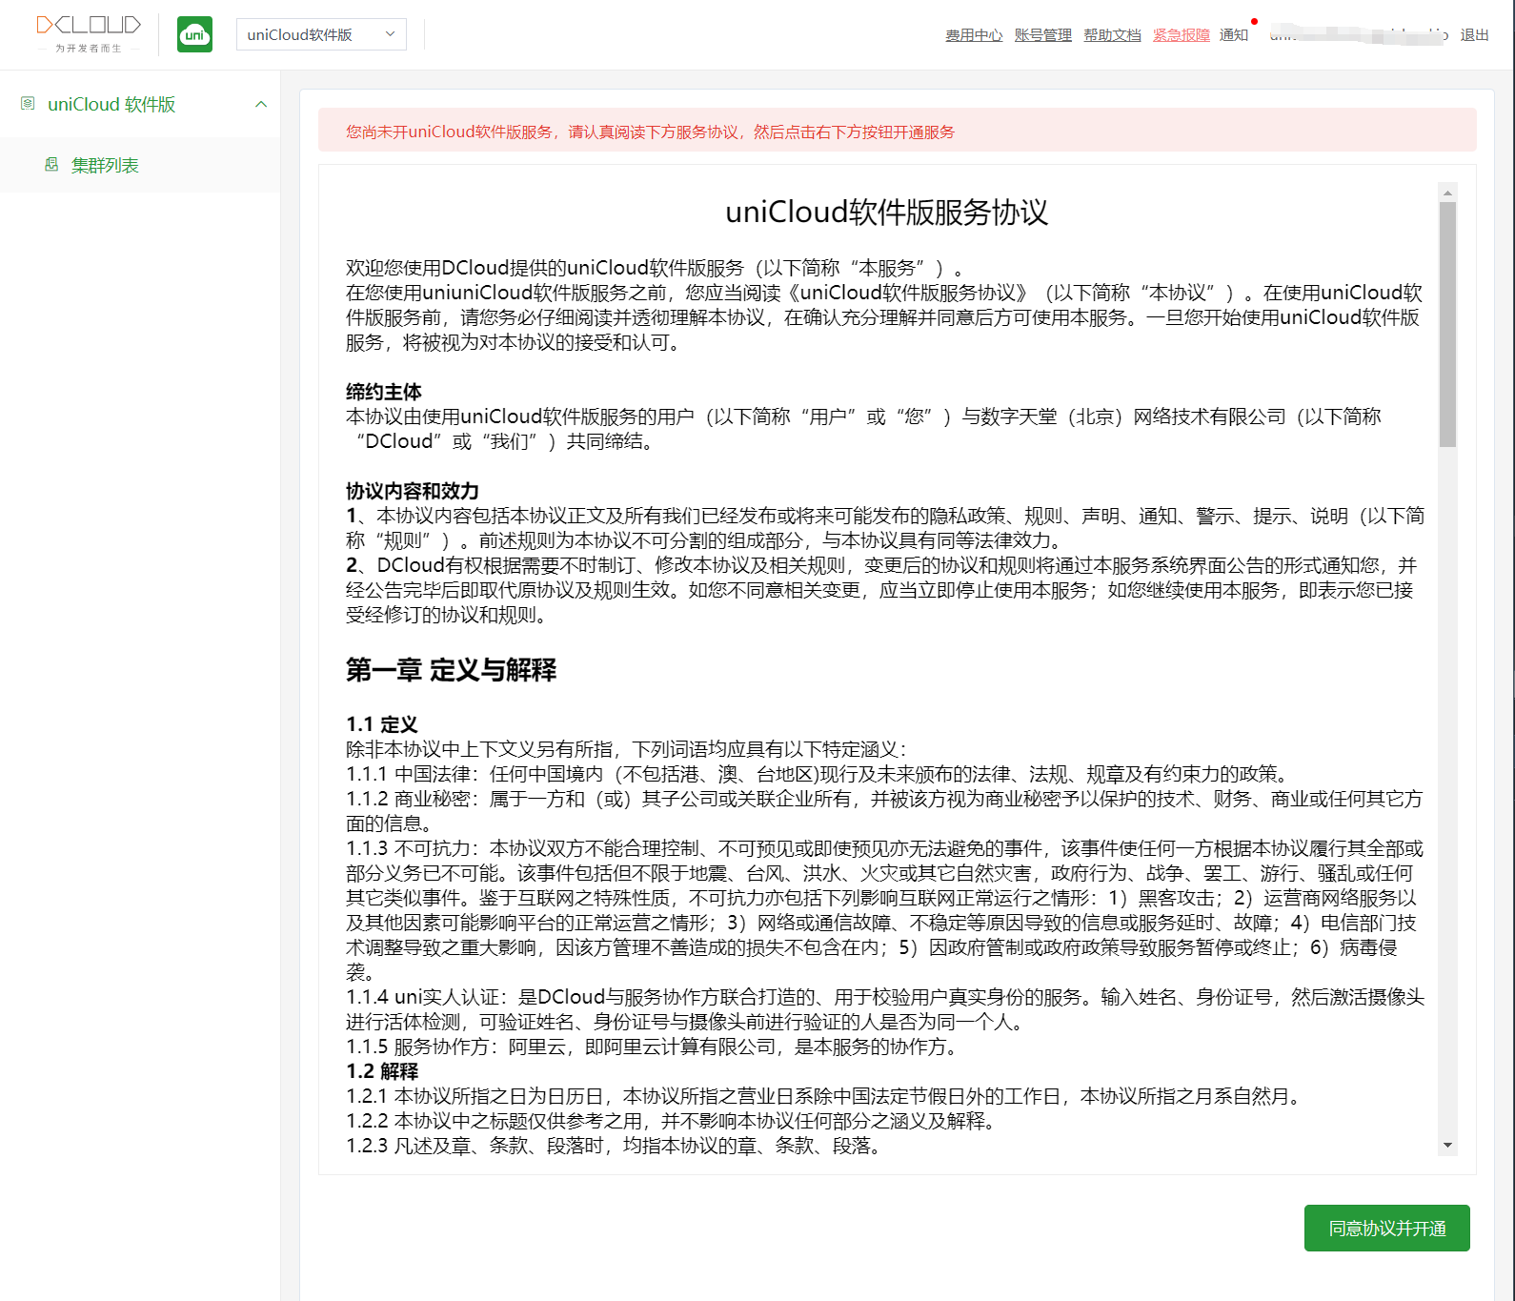Screen dimensions: 1515x1301
Task: Open 费用中心 link
Action: (x=974, y=35)
